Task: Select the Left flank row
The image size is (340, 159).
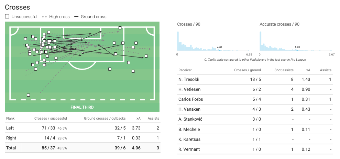Action: [83, 128]
